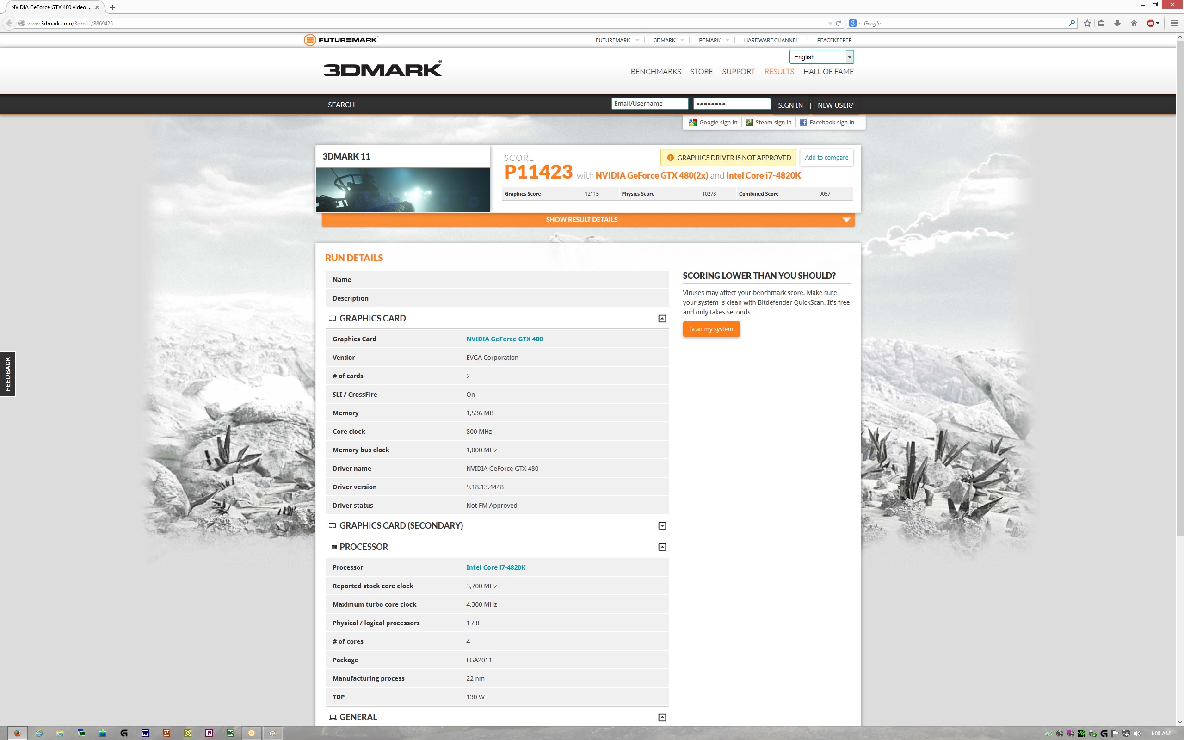Click the Futuremark logo
The width and height of the screenshot is (1184, 740).
click(340, 40)
